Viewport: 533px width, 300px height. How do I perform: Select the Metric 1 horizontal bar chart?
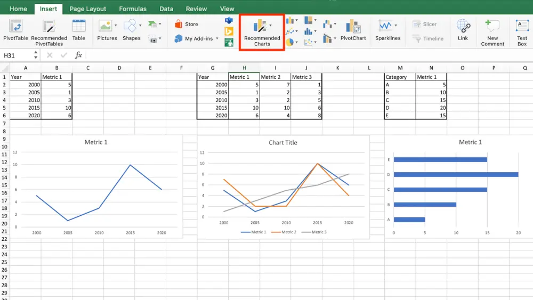(458, 187)
